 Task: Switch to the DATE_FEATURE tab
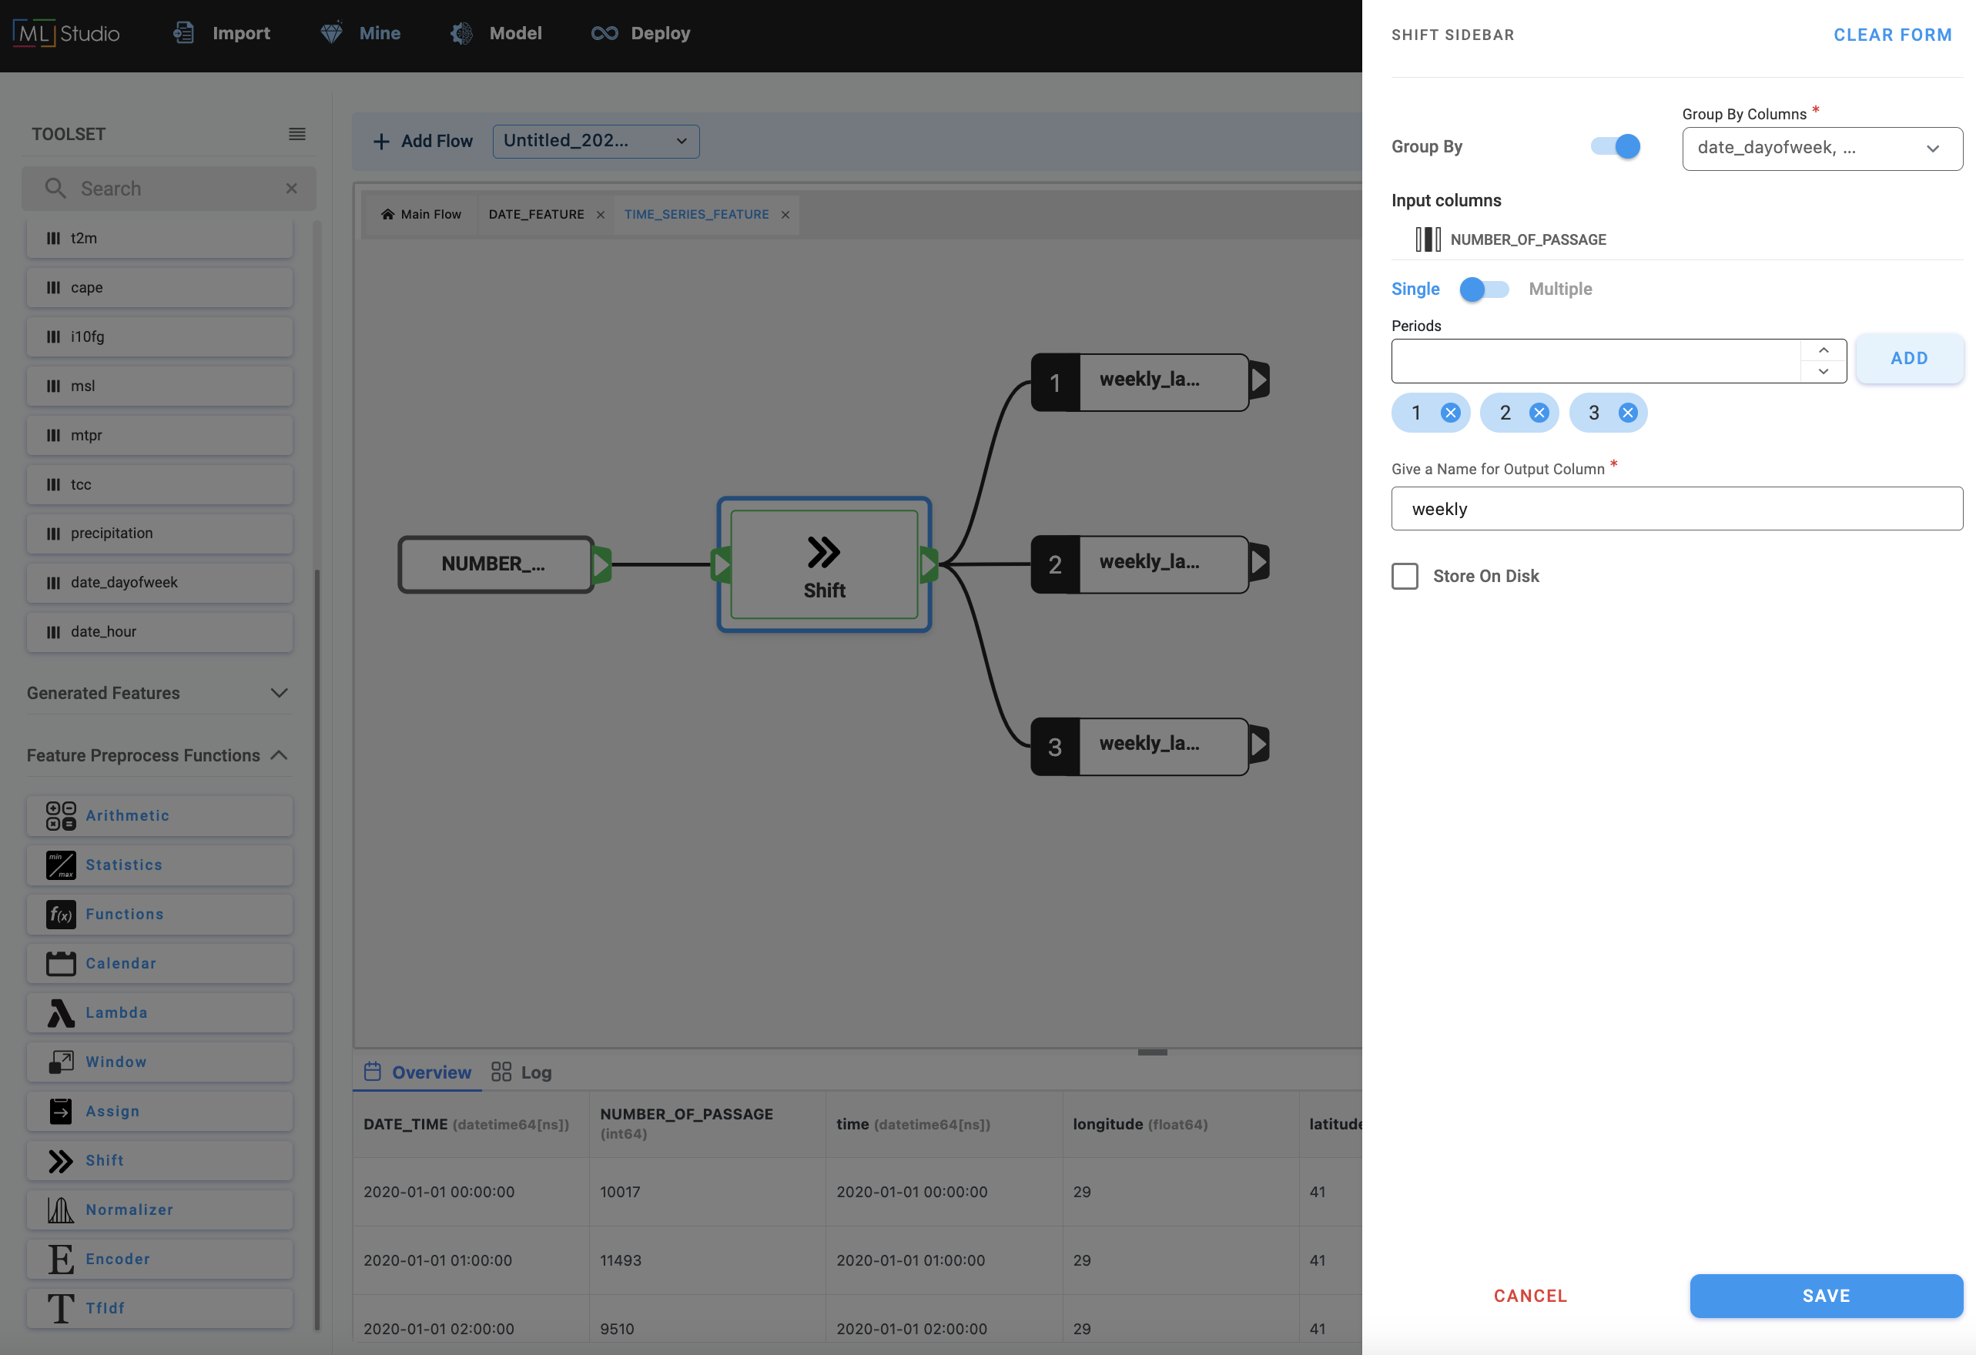(536, 214)
